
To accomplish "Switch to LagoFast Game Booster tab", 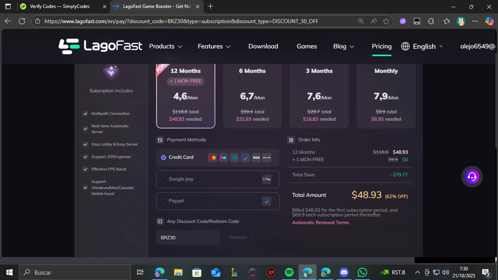I will coord(157,6).
